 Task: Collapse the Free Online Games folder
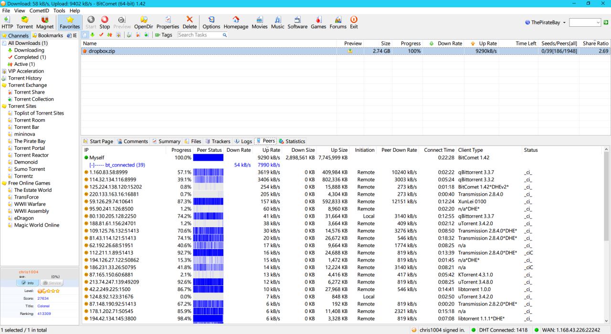(4, 183)
